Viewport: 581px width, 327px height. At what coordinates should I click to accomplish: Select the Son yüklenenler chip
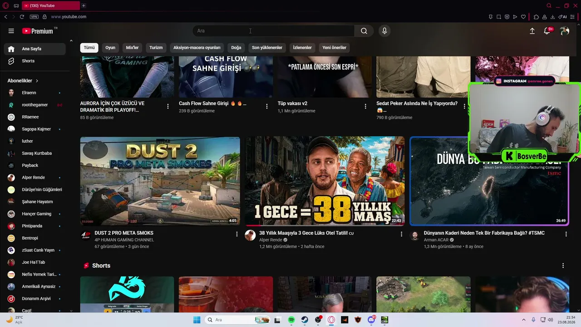point(267,48)
